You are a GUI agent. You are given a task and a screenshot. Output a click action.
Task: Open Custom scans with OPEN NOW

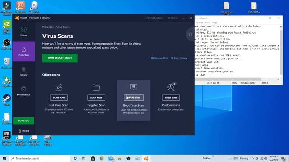pyautogui.click(x=171, y=98)
